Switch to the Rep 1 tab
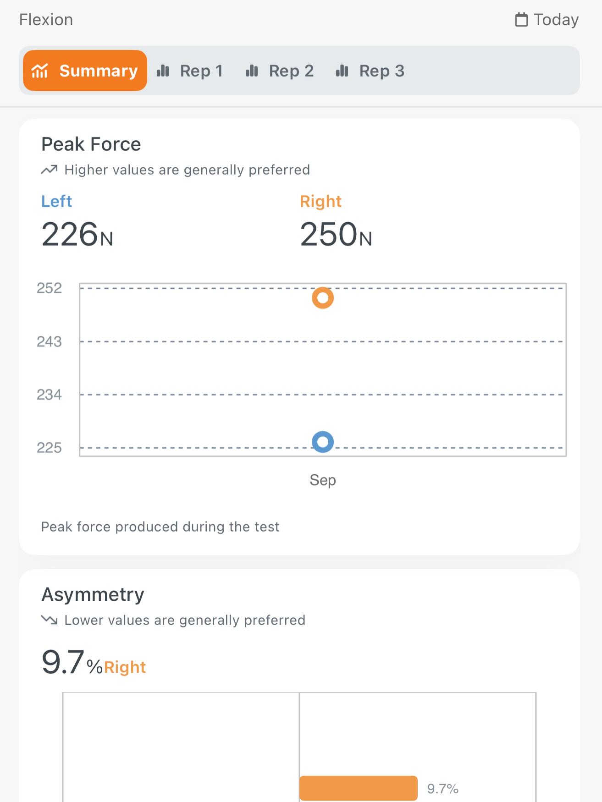 [190, 71]
